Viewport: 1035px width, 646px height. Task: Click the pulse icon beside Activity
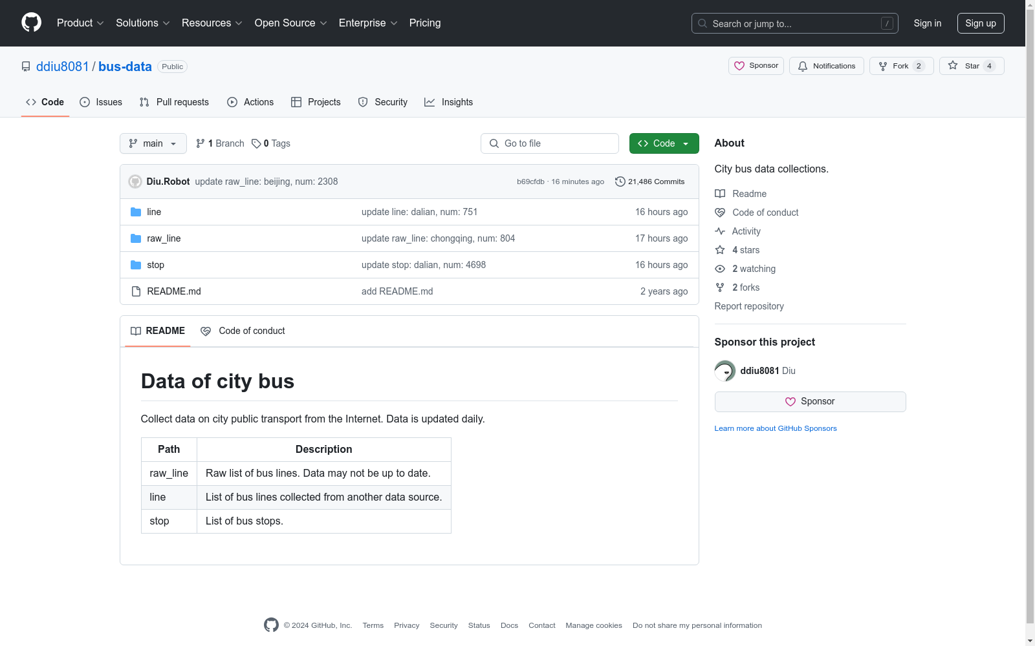click(720, 231)
